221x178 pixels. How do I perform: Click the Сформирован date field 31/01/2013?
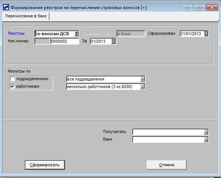pos(194,34)
